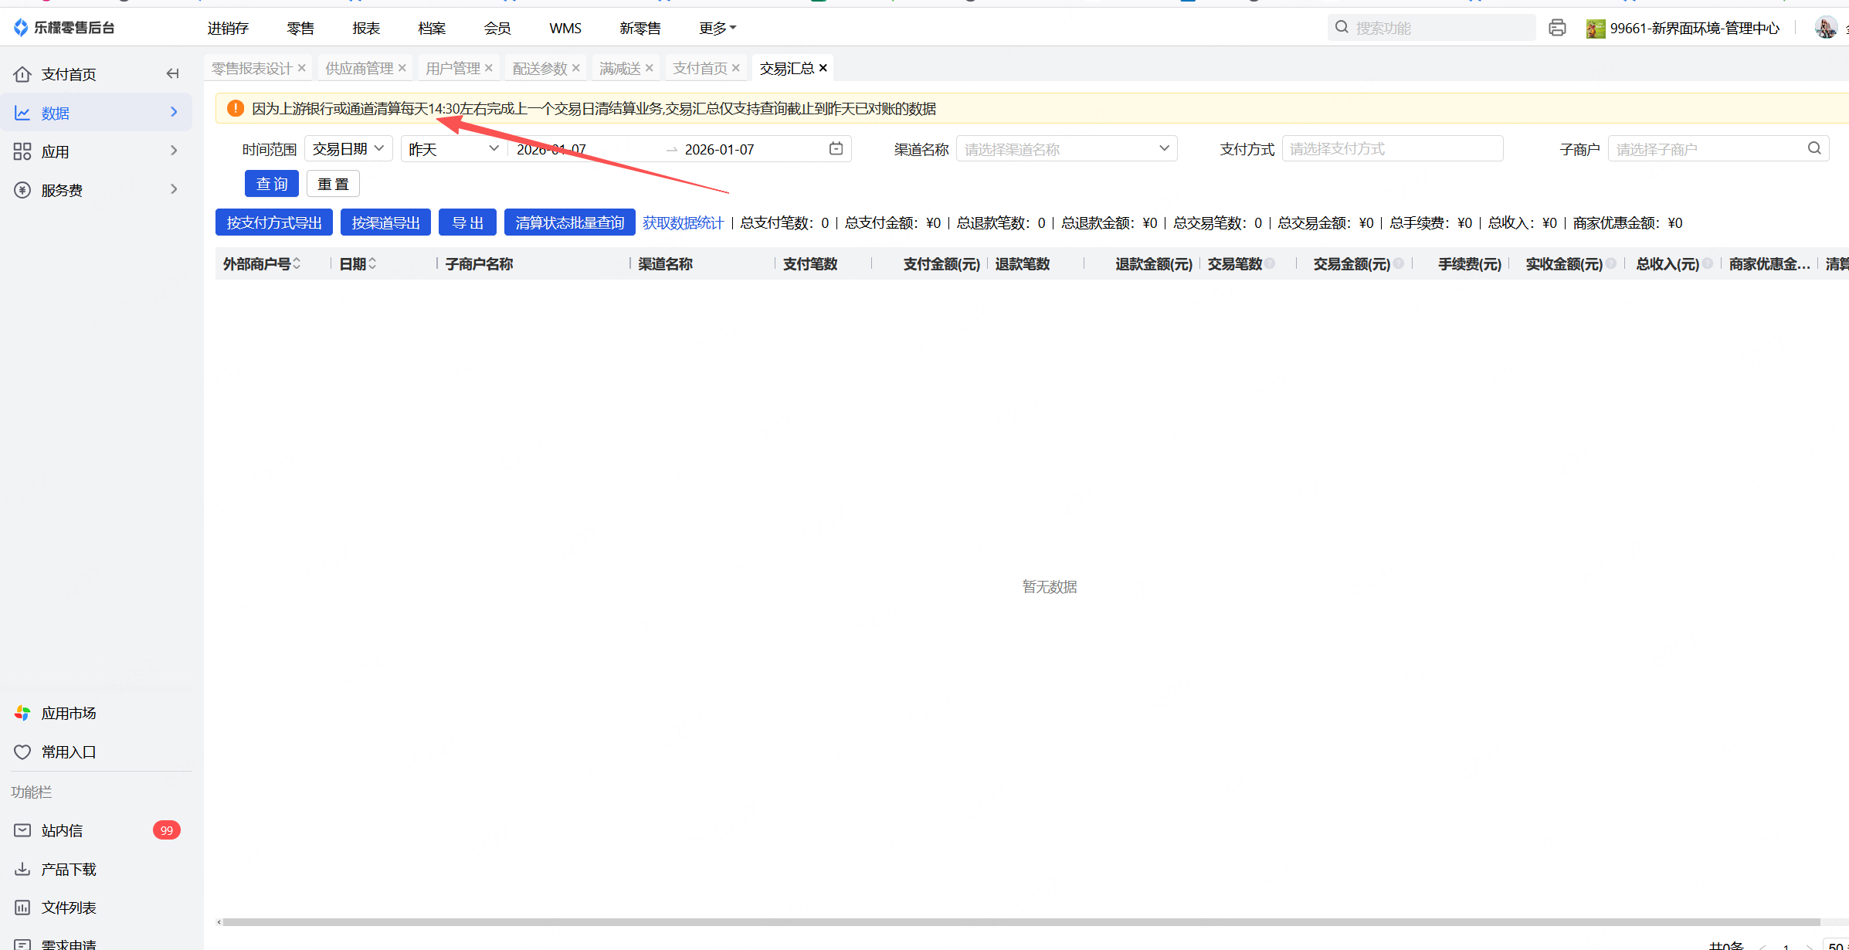The width and height of the screenshot is (1849, 950).
Task: Click search magnifier in 子商户 field
Action: (1814, 148)
